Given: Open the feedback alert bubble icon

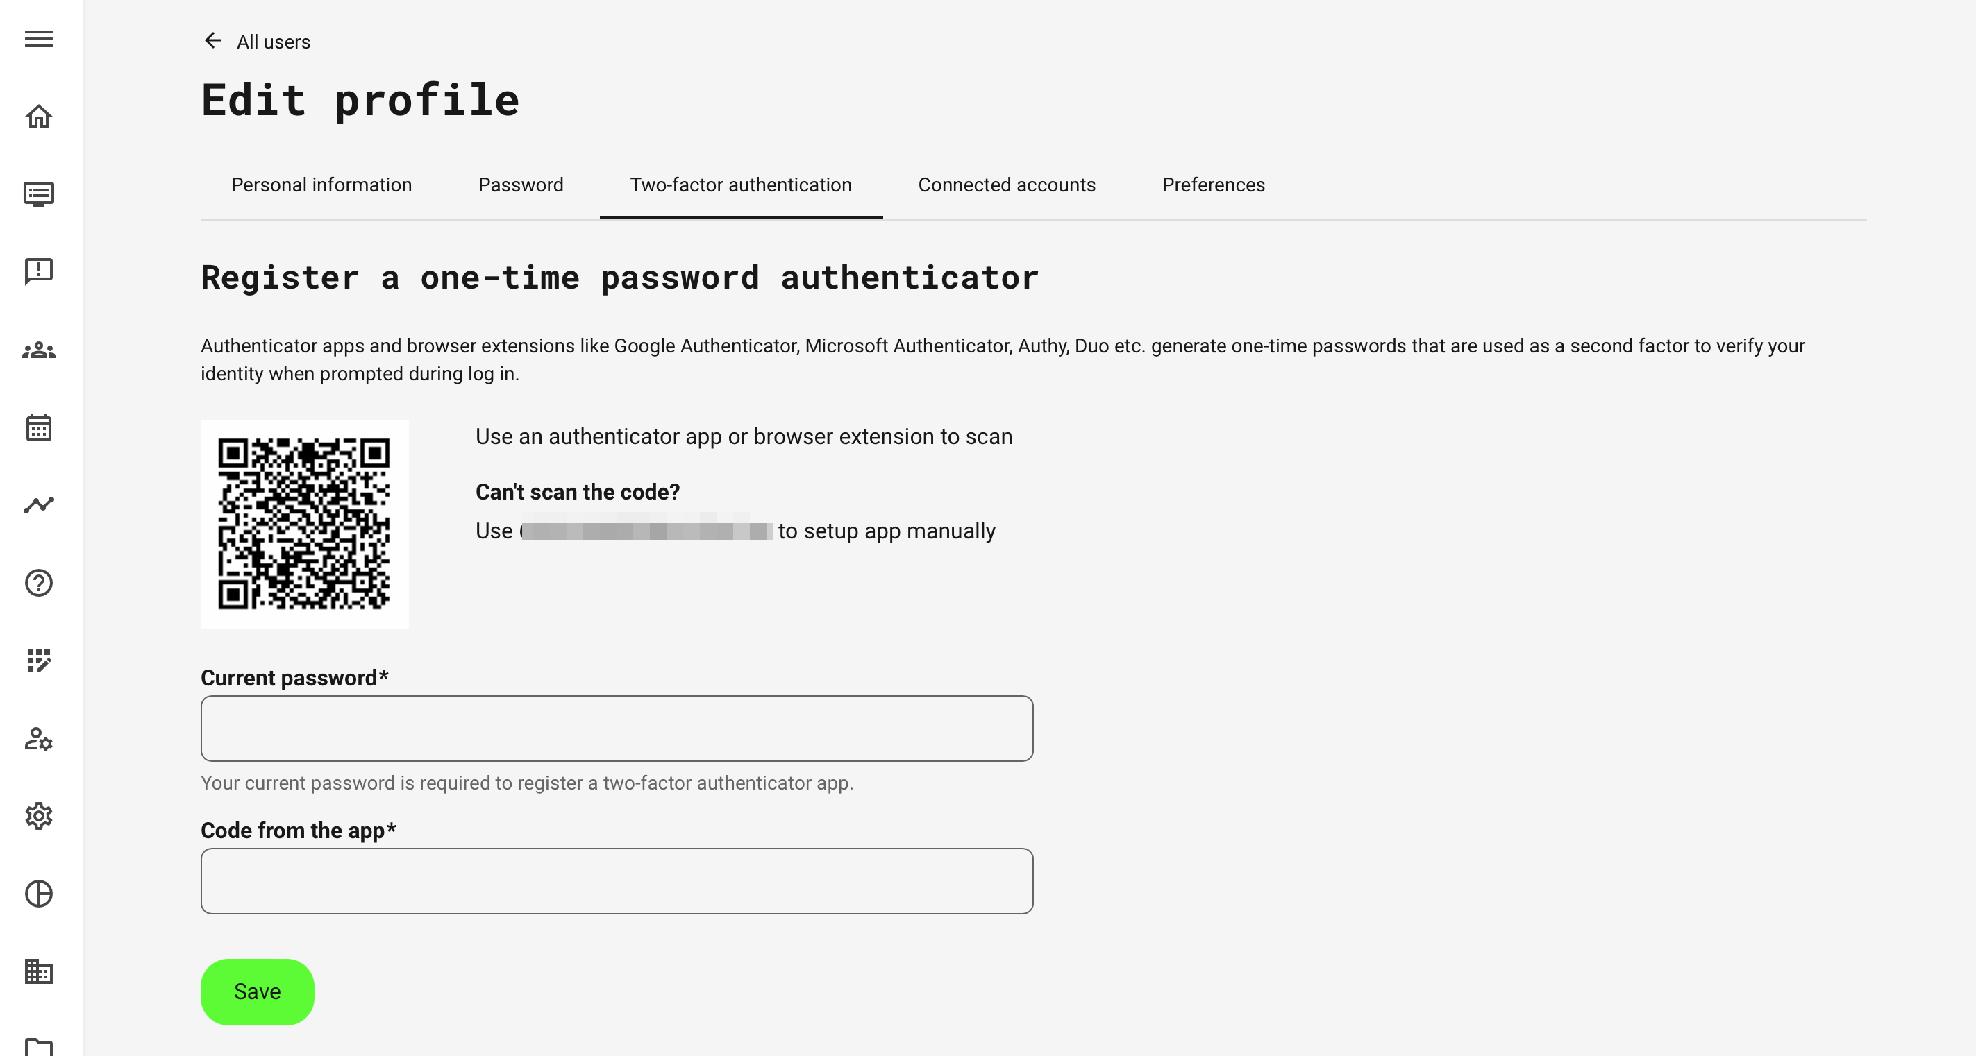Looking at the screenshot, I should (38, 271).
